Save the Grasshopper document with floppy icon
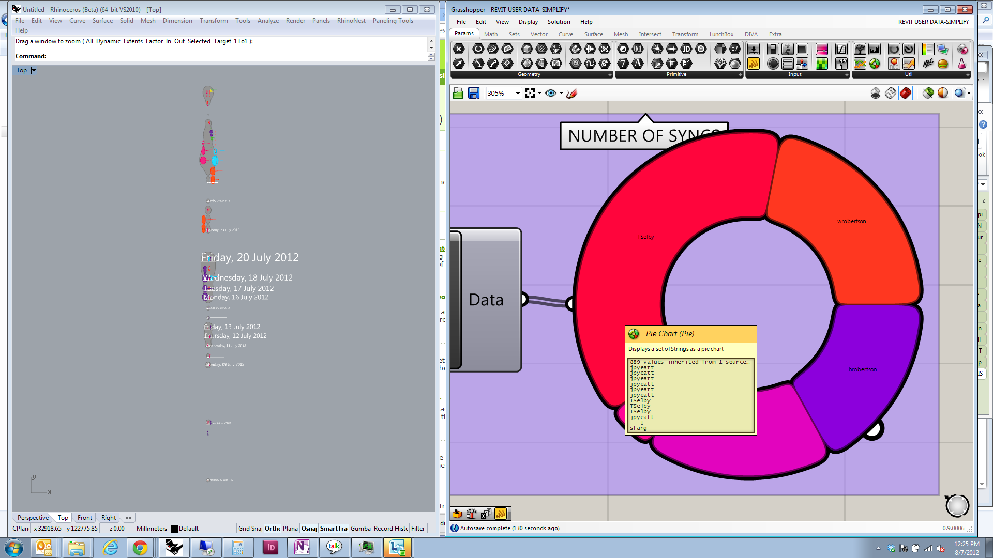 pos(473,94)
